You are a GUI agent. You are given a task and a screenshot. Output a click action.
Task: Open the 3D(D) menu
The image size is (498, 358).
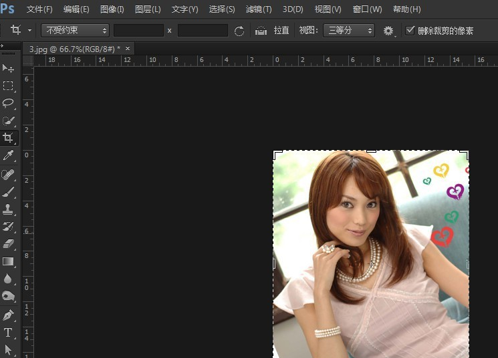(293, 9)
